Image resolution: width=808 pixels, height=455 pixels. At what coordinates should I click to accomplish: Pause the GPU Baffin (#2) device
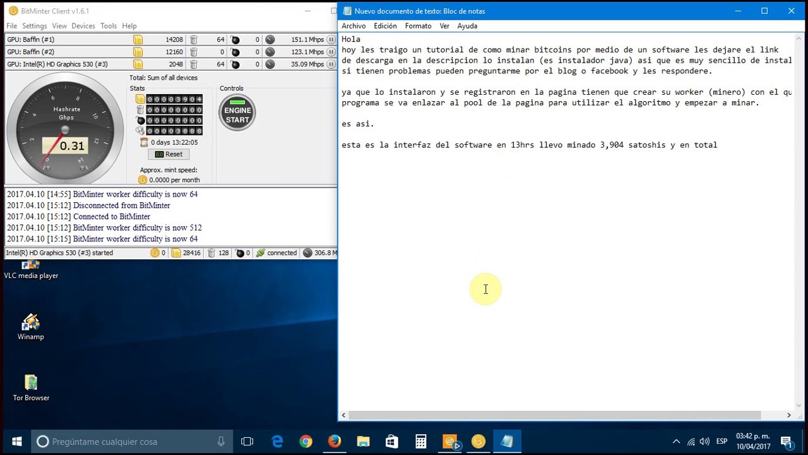[x=331, y=52]
